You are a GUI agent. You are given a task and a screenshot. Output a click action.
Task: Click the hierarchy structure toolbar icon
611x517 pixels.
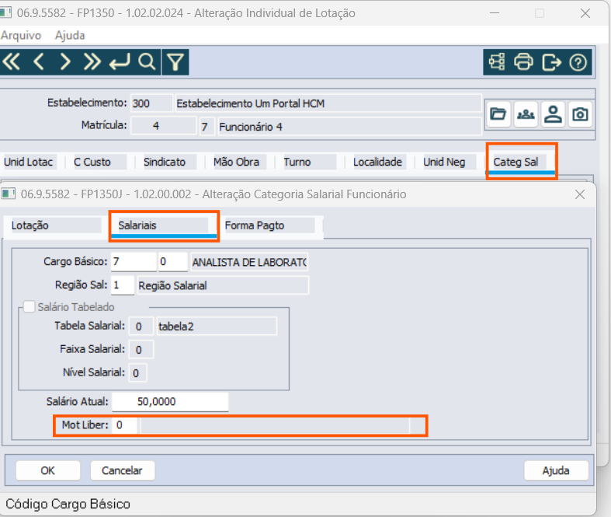coord(497,62)
